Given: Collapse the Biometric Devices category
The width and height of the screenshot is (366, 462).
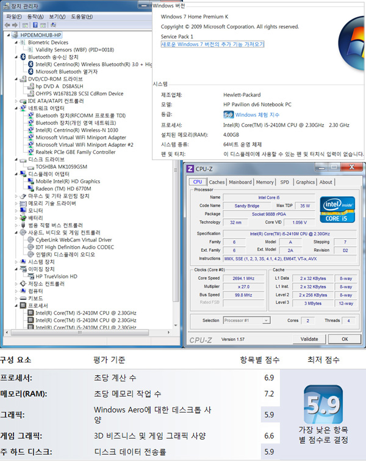Looking at the screenshot, I should [16, 42].
